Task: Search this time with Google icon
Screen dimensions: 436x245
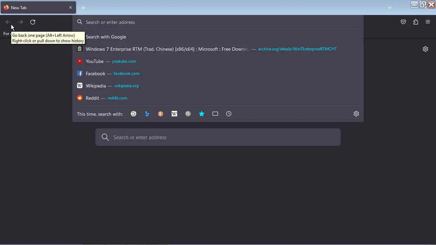Action: click(x=134, y=114)
